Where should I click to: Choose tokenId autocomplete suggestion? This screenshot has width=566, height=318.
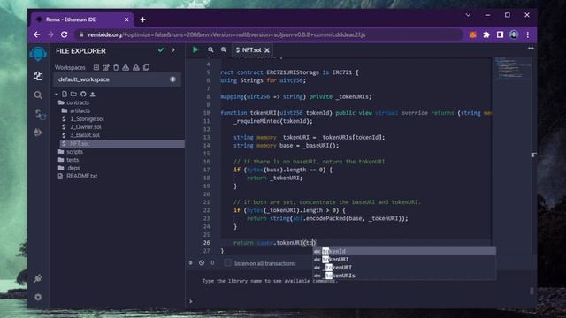tap(404, 251)
